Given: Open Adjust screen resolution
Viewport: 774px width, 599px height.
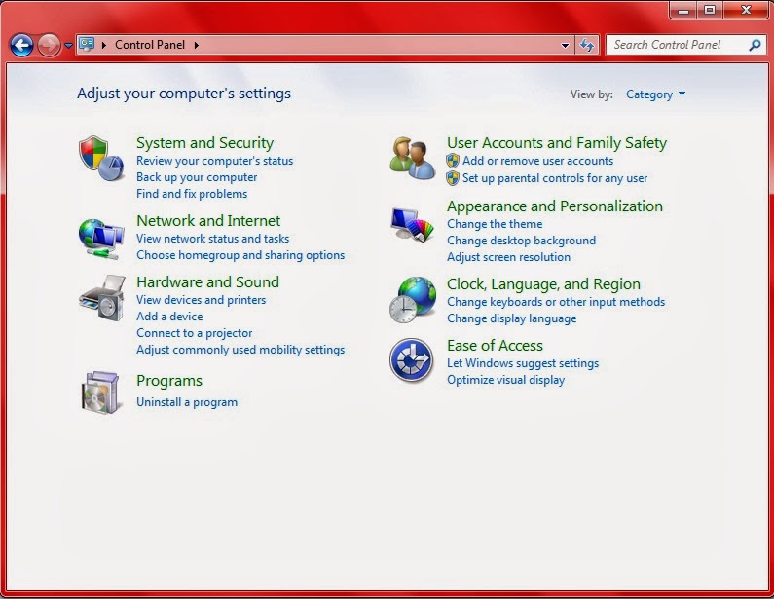Looking at the screenshot, I should (x=508, y=257).
